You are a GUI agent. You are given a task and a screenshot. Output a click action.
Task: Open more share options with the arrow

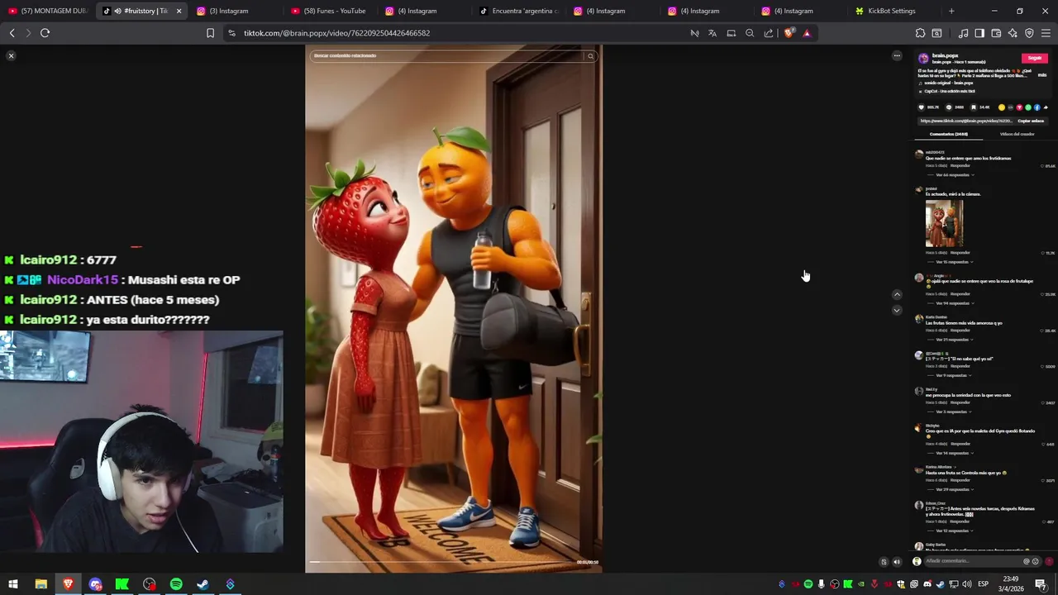[x=1046, y=107]
